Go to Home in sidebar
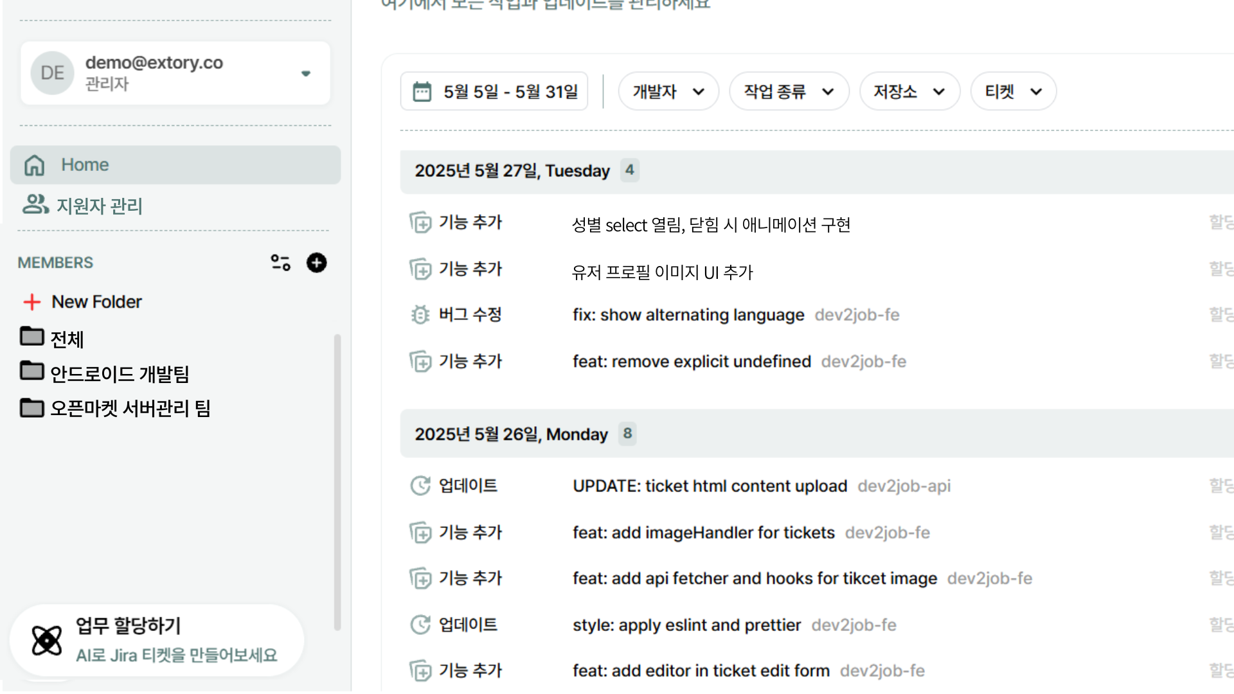1234x694 pixels. (175, 165)
